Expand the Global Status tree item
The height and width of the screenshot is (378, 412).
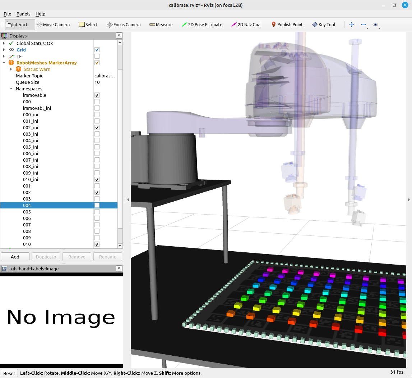click(4, 43)
